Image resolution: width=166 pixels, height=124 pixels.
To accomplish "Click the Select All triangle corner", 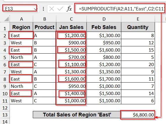I will coord(6,19).
